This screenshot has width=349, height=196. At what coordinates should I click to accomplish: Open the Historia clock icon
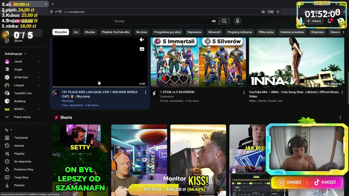coord(7,146)
